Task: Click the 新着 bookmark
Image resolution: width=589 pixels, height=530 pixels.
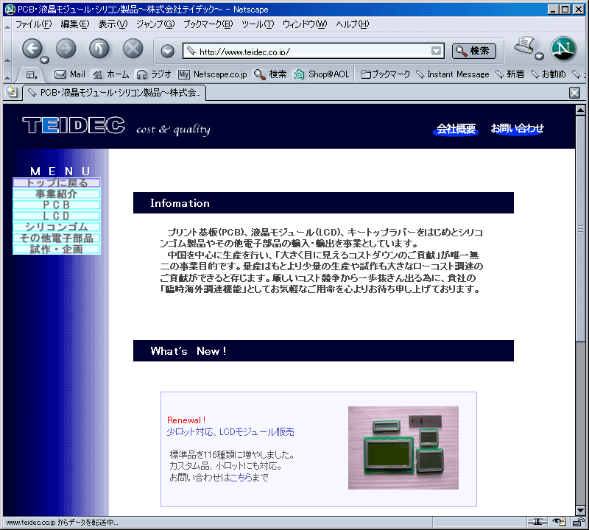Action: 509,74
